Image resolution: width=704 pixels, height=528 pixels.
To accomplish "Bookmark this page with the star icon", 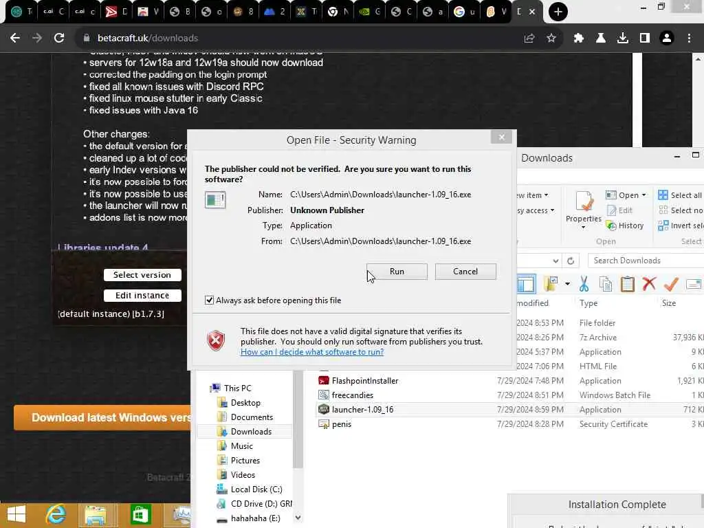I will point(551,38).
